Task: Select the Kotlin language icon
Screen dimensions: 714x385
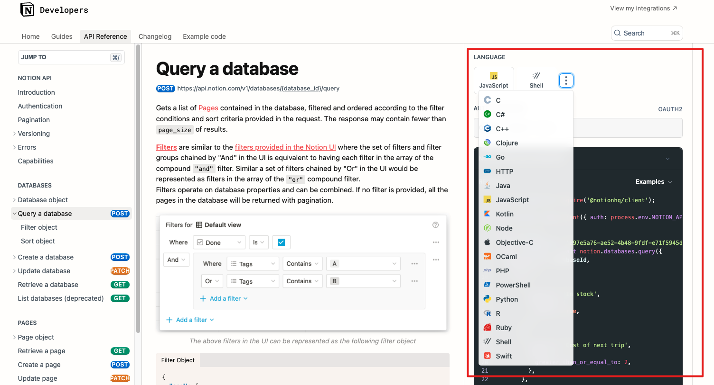Action: 487,214
